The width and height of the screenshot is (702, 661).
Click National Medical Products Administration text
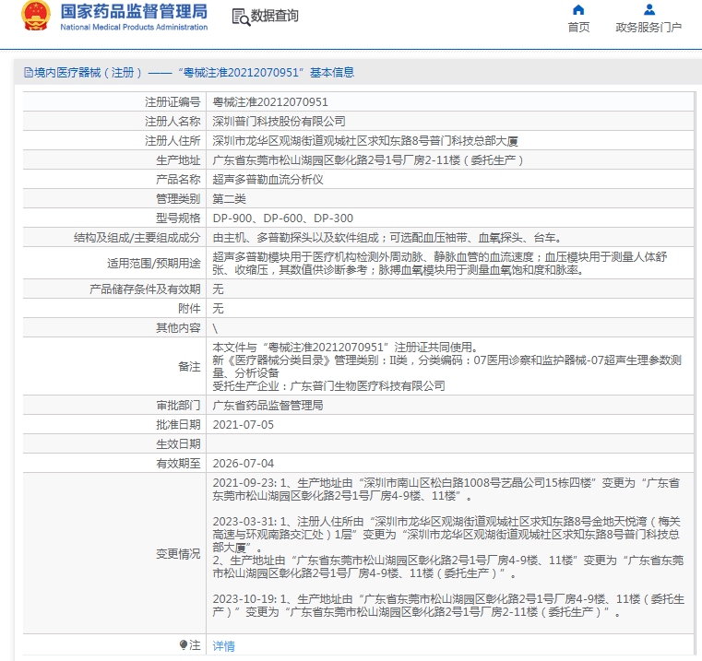[x=134, y=28]
